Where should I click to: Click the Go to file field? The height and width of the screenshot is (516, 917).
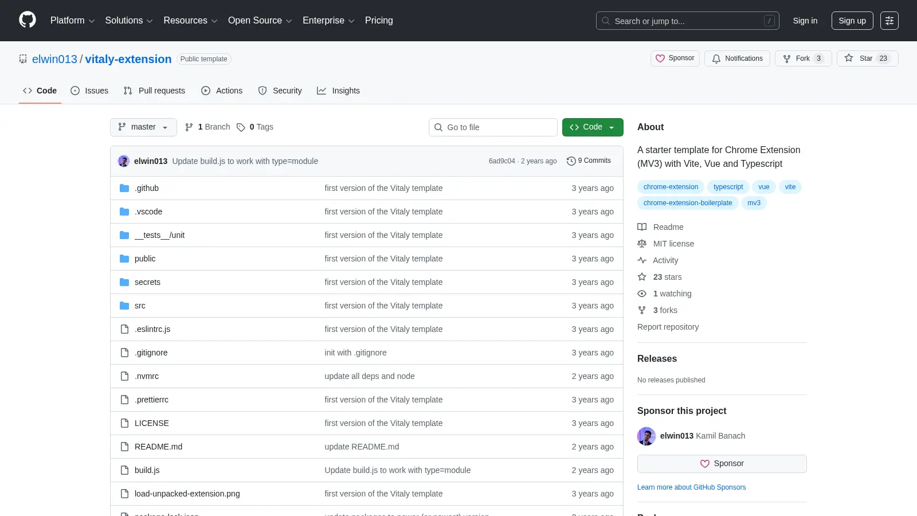coord(493,127)
